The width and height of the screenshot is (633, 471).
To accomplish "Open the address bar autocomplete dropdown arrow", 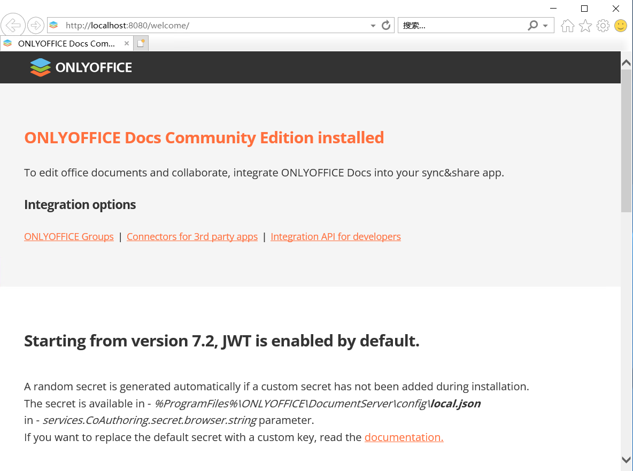I will point(373,26).
